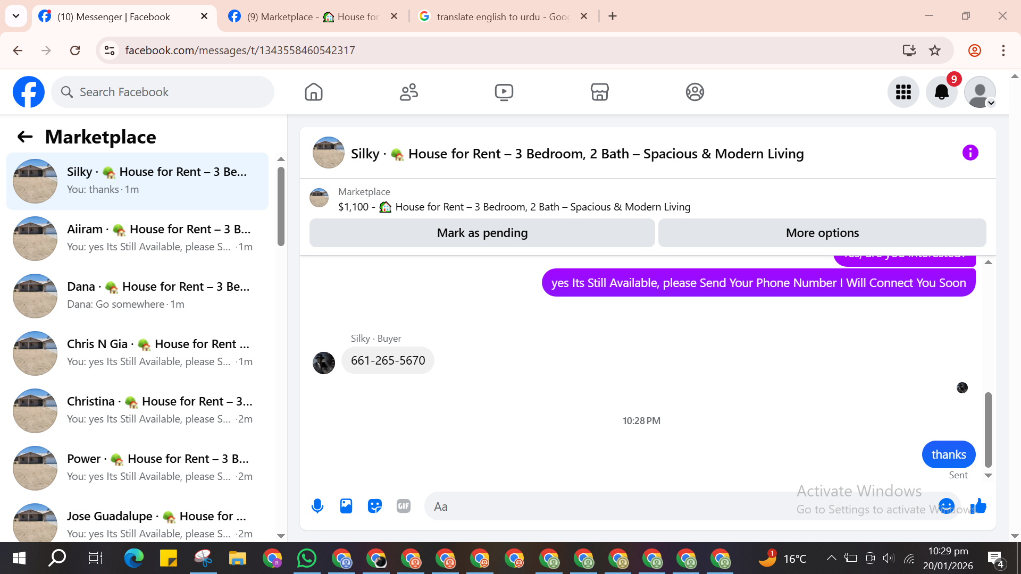
Task: Bookmark this page with the star icon
Action: pyautogui.click(x=935, y=50)
